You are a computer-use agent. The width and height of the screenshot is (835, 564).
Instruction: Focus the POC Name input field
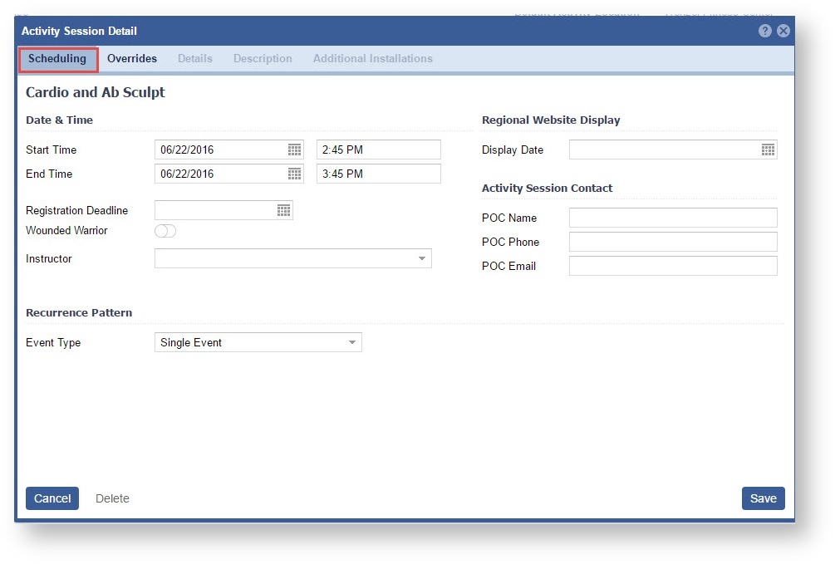click(672, 218)
